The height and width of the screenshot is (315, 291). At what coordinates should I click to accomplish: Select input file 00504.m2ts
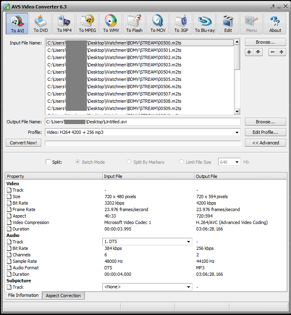tap(140, 72)
